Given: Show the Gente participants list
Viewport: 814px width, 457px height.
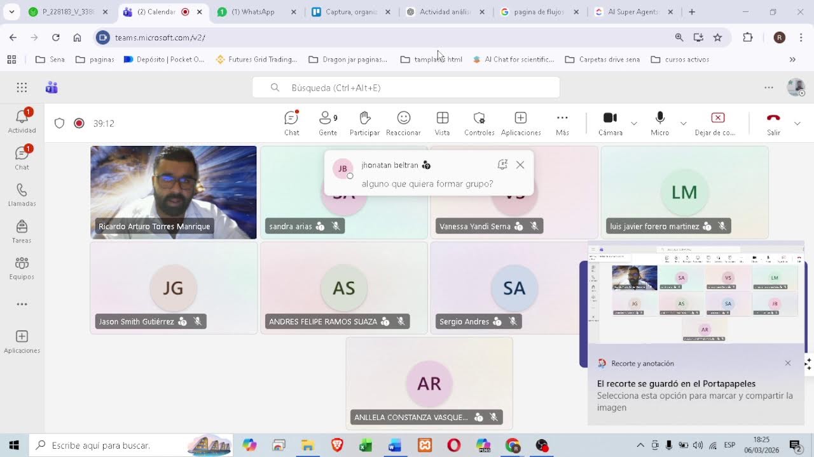Looking at the screenshot, I should tap(328, 123).
